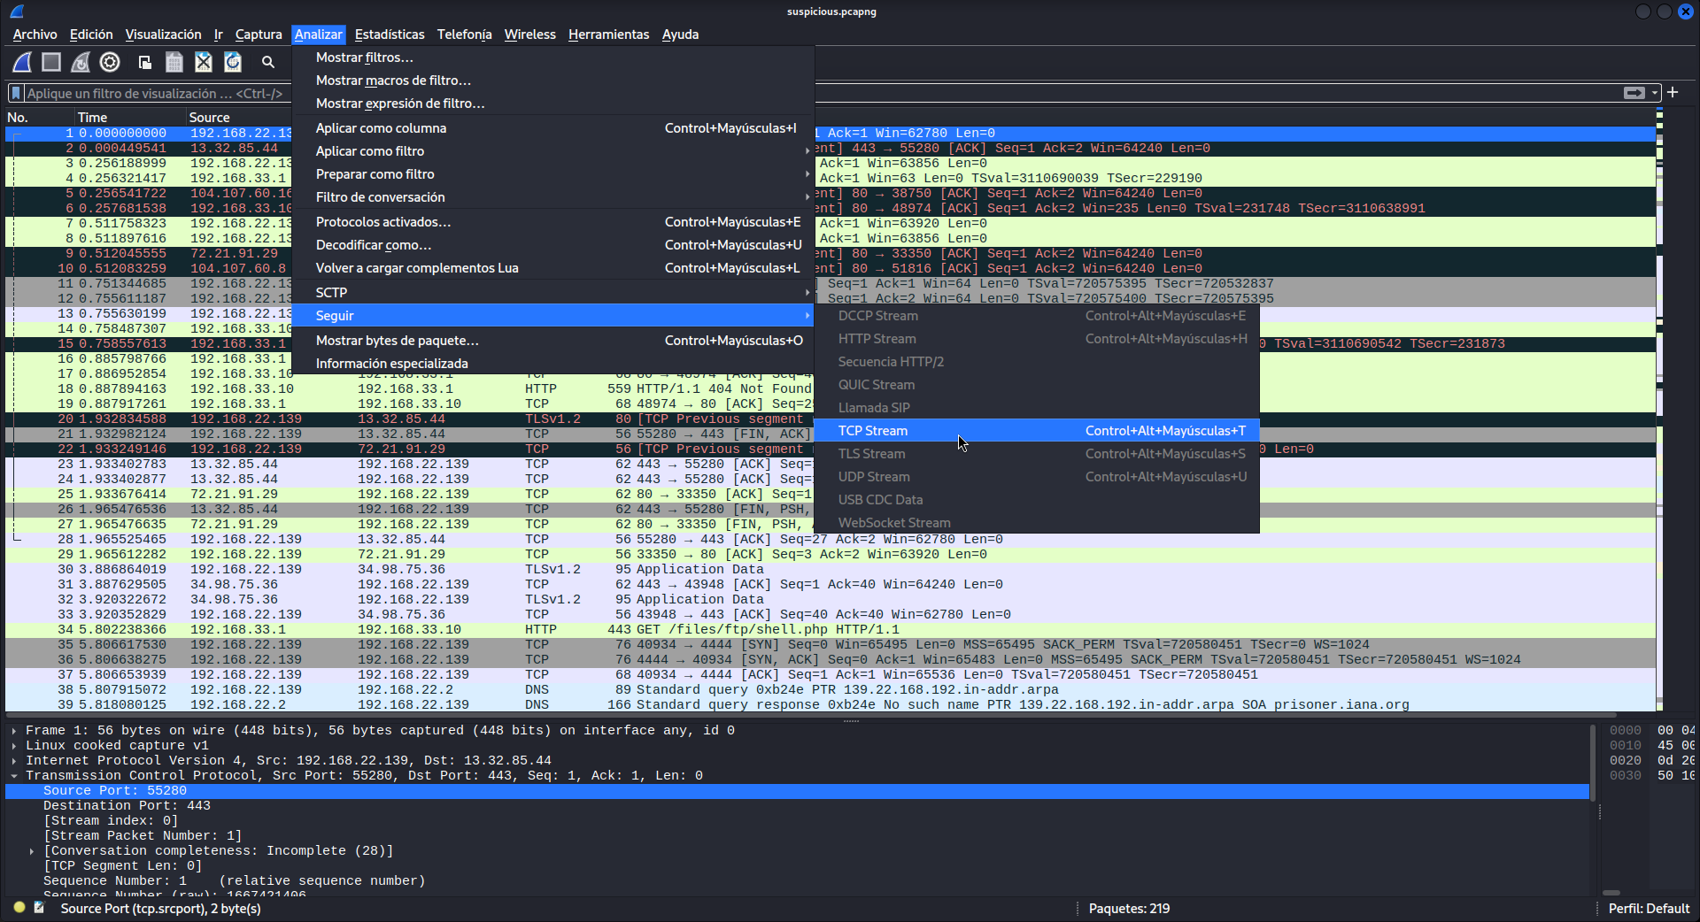Select Decodificar como… menu entry

(x=552, y=245)
